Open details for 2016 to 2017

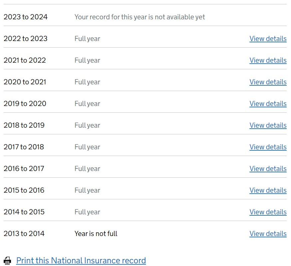[x=268, y=169]
